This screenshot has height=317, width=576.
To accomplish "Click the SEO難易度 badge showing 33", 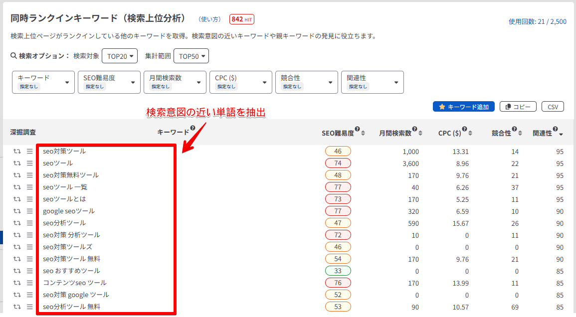I will [338, 271].
